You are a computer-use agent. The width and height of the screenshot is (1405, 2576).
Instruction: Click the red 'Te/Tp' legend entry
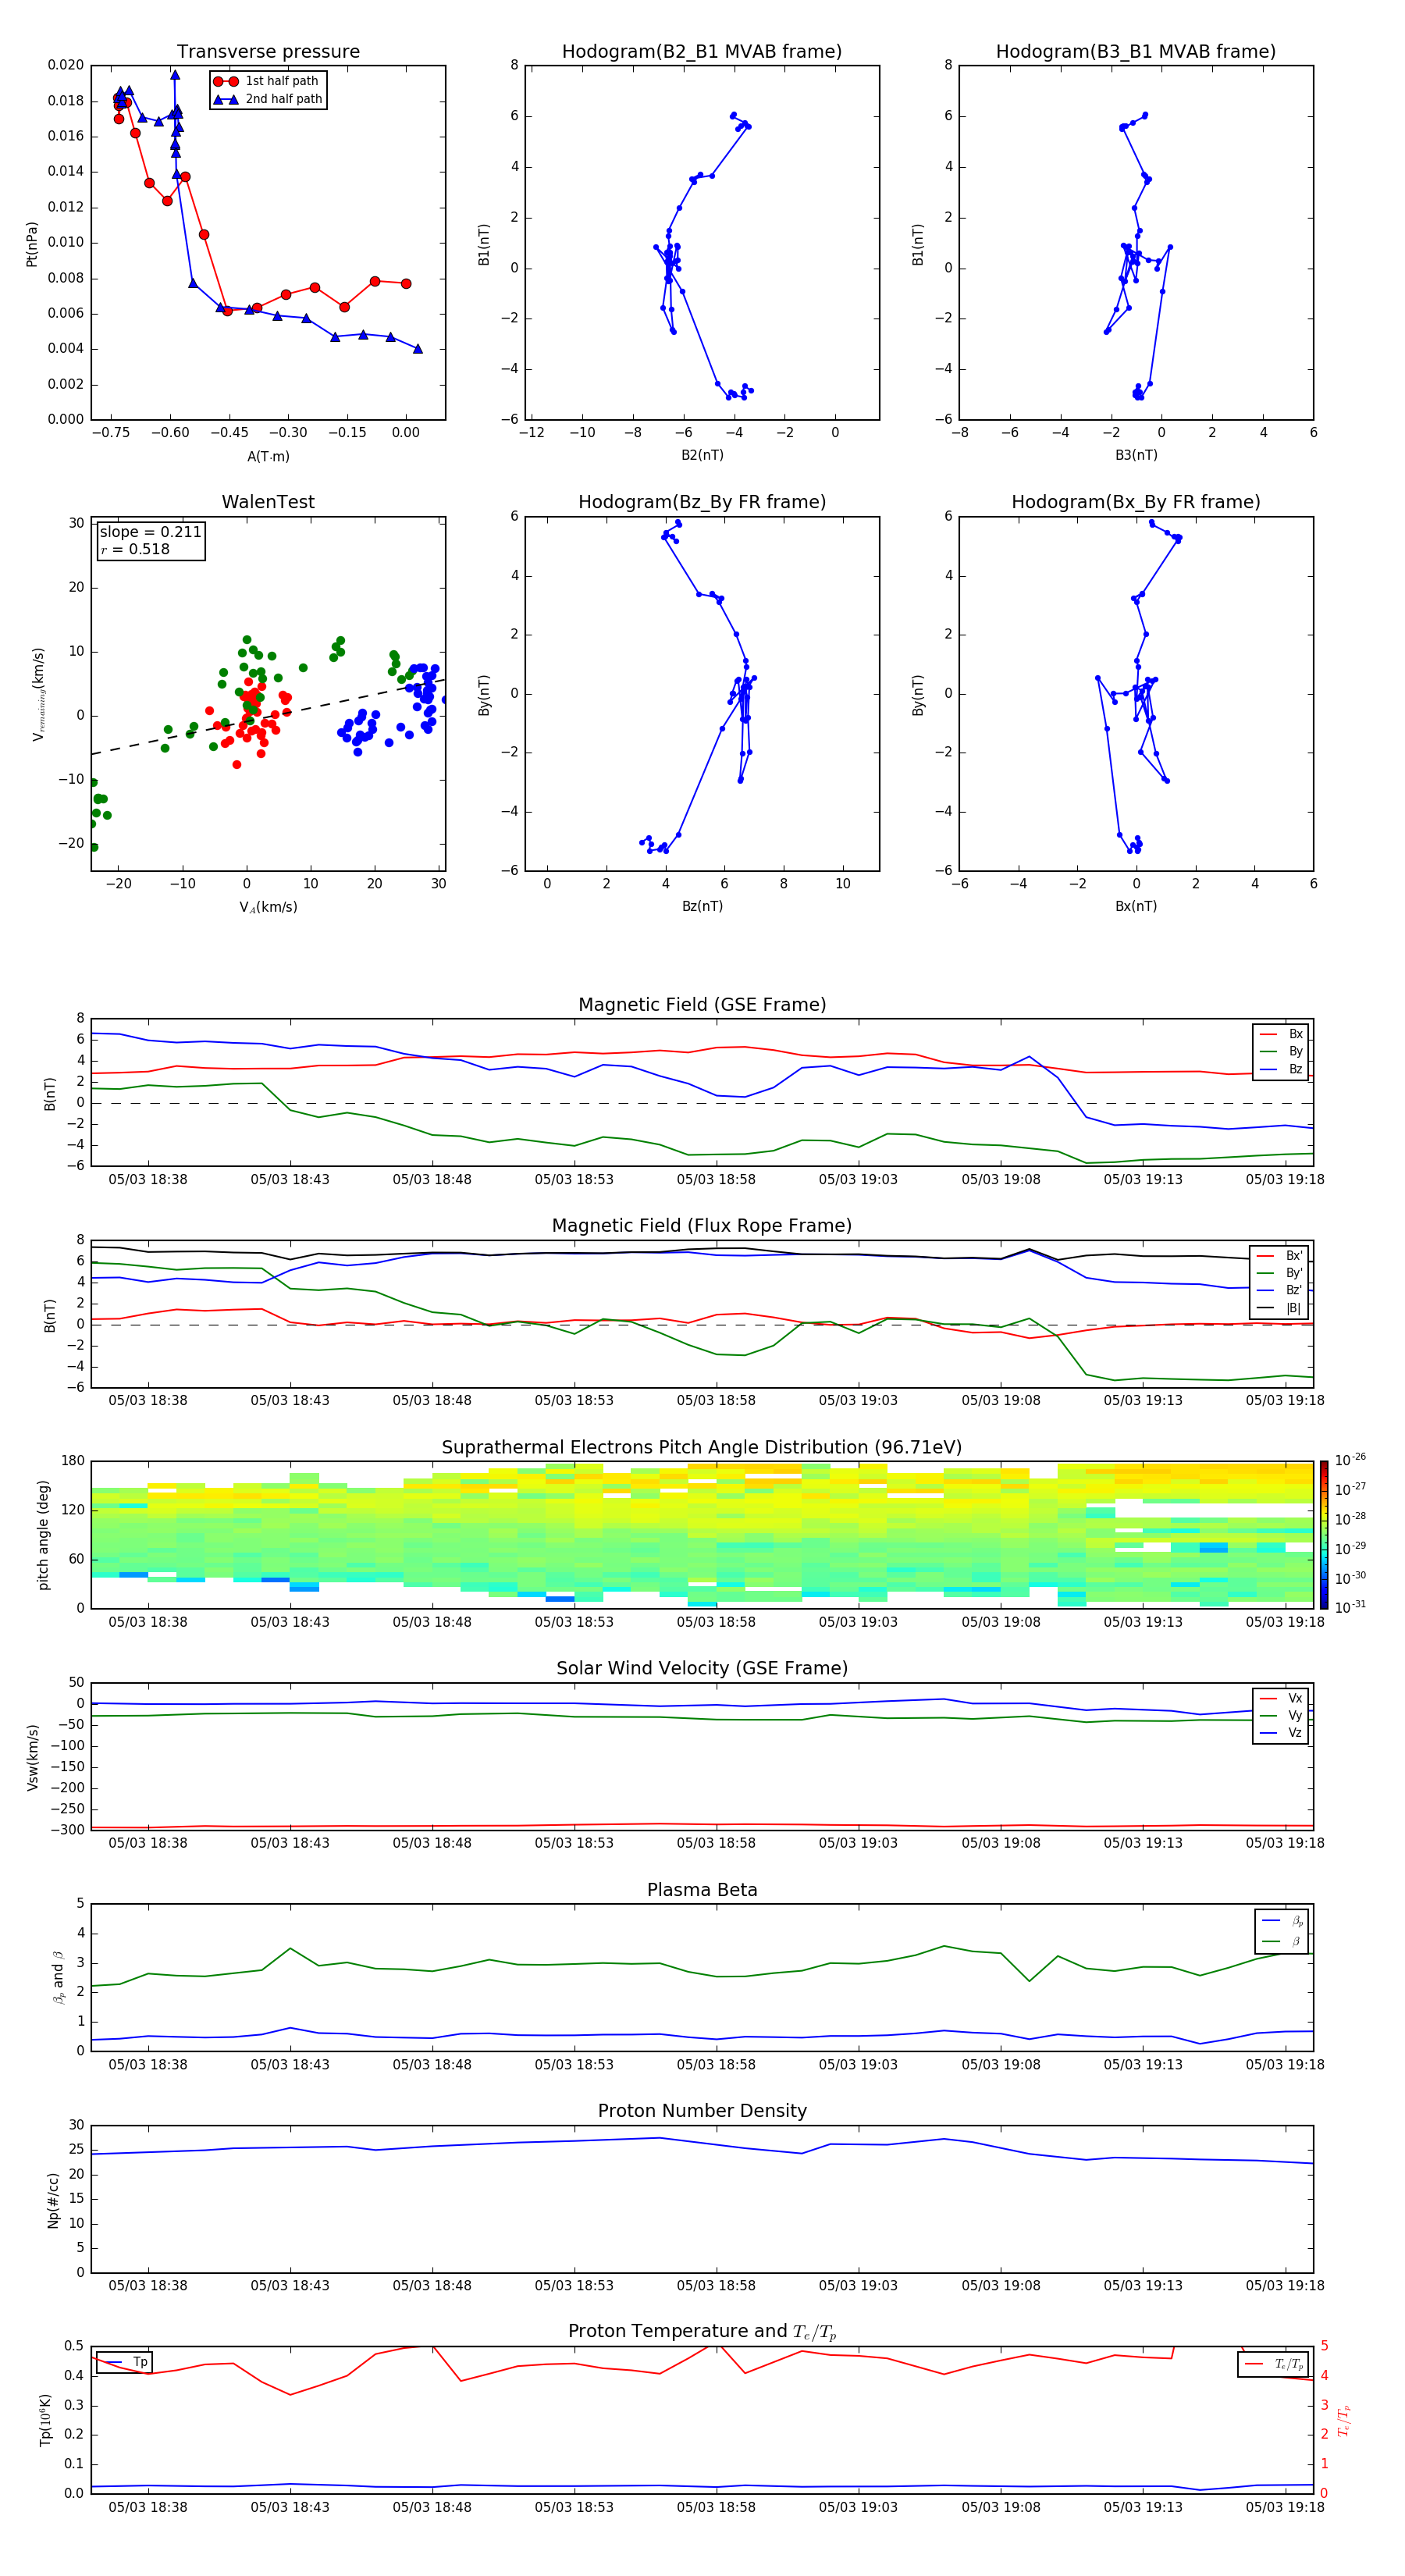coord(1273,2364)
